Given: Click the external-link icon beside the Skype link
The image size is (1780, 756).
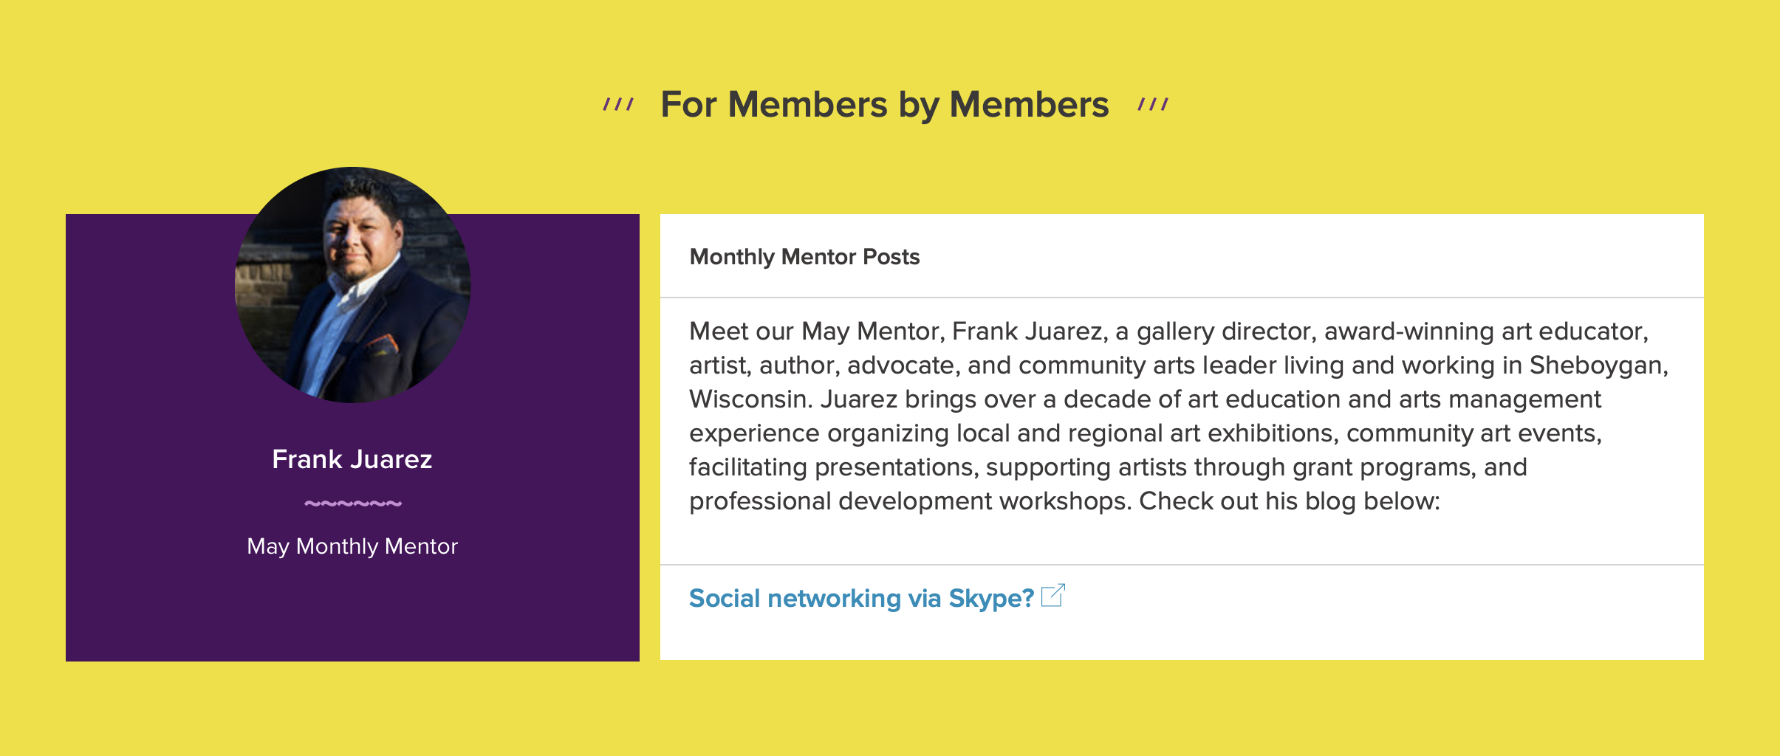Looking at the screenshot, I should 1052,595.
